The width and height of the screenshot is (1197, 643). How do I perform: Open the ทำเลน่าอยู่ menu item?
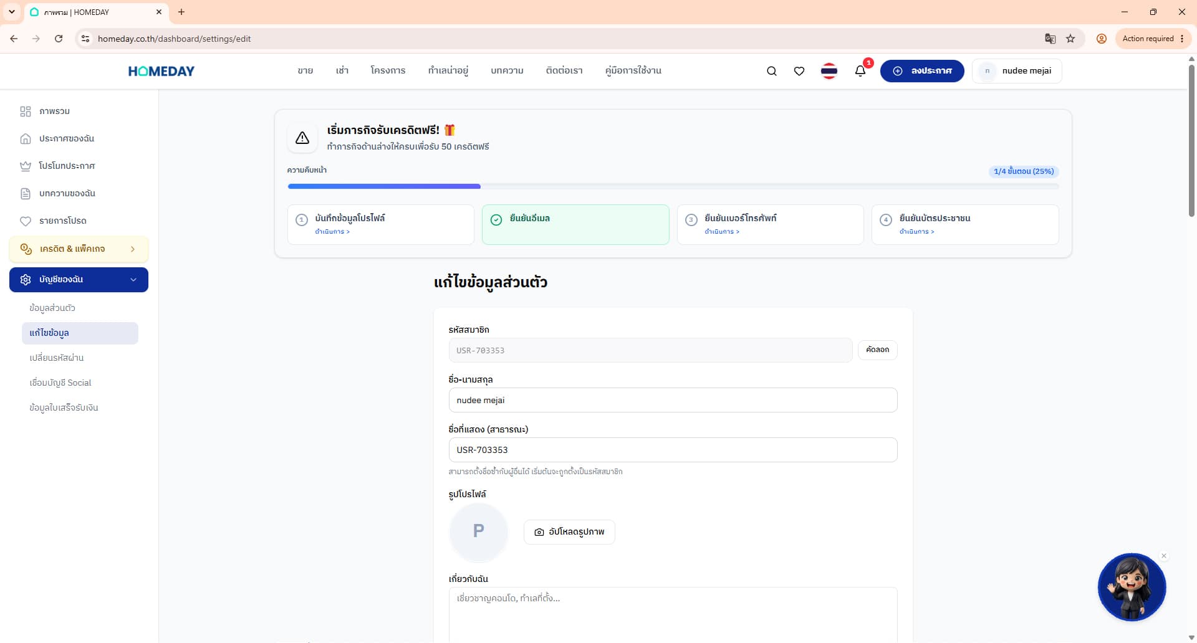coord(448,70)
